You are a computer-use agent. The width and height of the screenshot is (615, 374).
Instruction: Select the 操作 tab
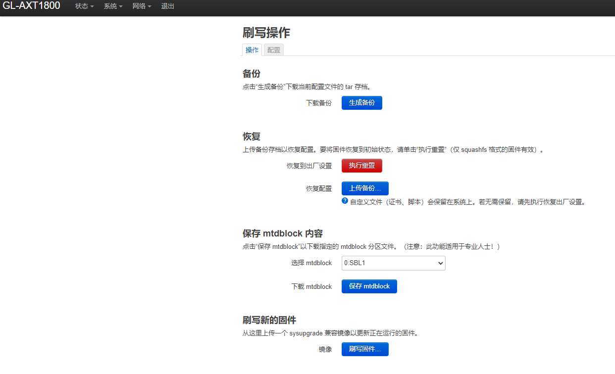coord(252,49)
